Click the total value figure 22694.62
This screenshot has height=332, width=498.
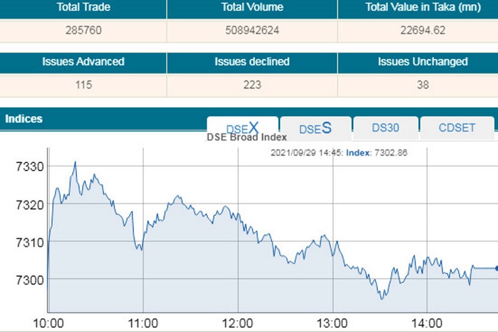pyautogui.click(x=423, y=30)
